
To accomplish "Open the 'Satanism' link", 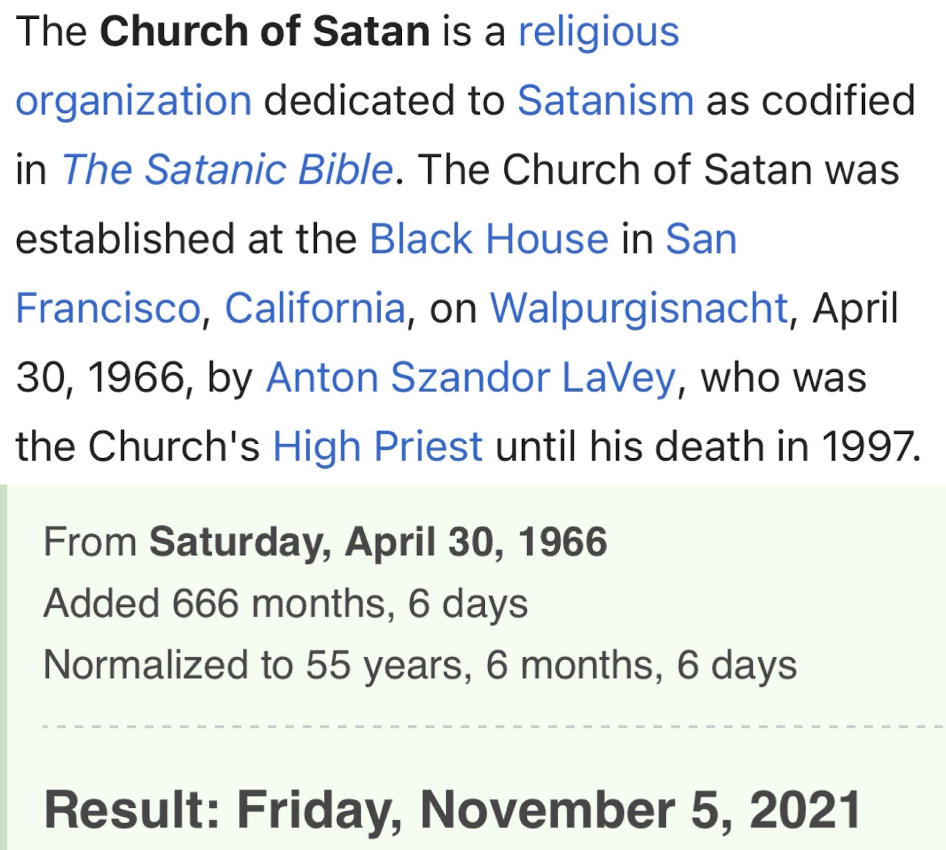I will click(x=605, y=100).
